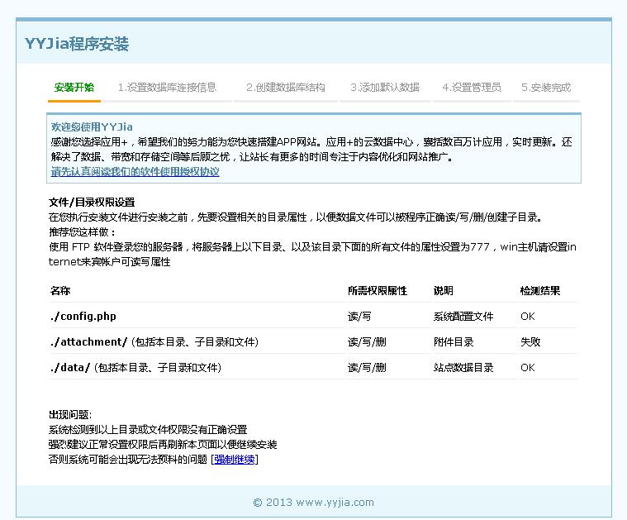The width and height of the screenshot is (627, 520).
Task: Click the 强制继续 link
Action: [x=235, y=459]
